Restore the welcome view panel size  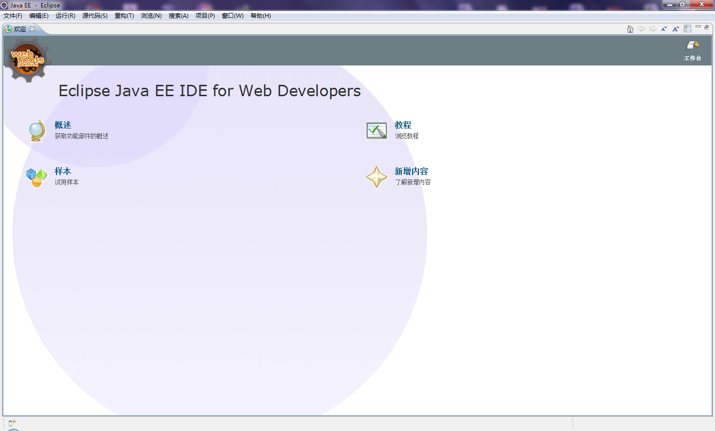[707, 27]
